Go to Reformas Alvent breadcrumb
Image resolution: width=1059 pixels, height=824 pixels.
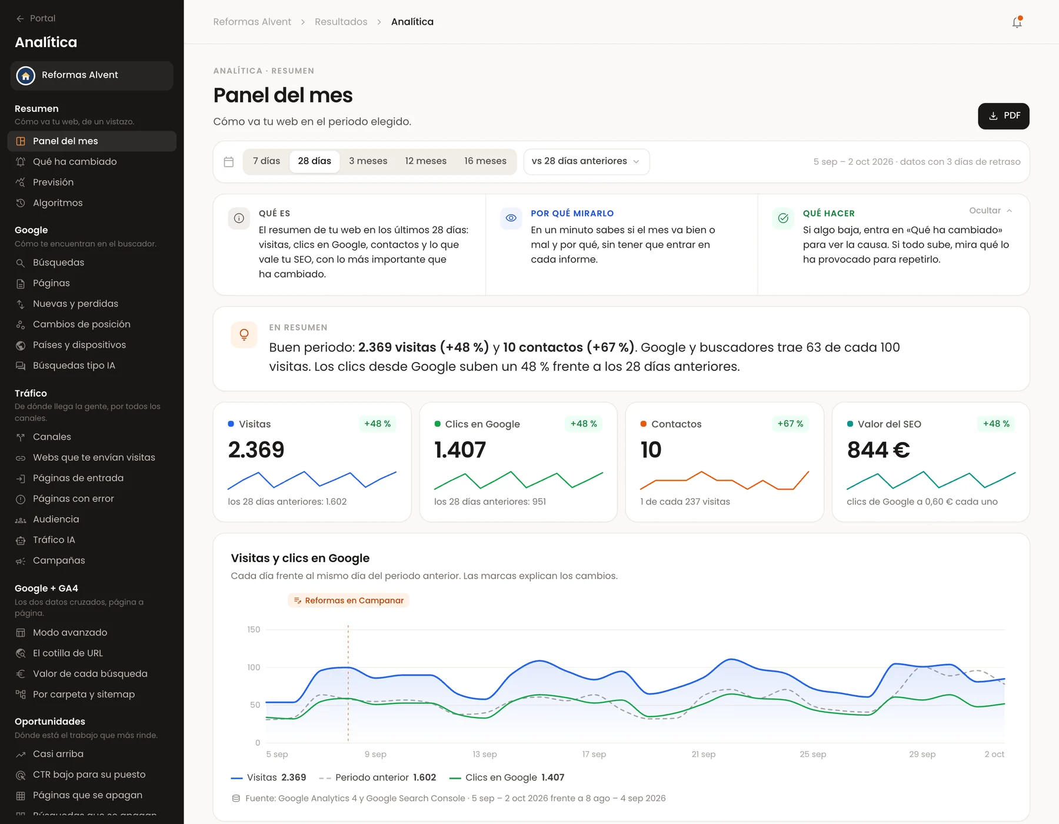[252, 22]
